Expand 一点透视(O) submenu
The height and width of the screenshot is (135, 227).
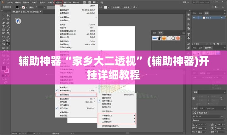[117, 116]
